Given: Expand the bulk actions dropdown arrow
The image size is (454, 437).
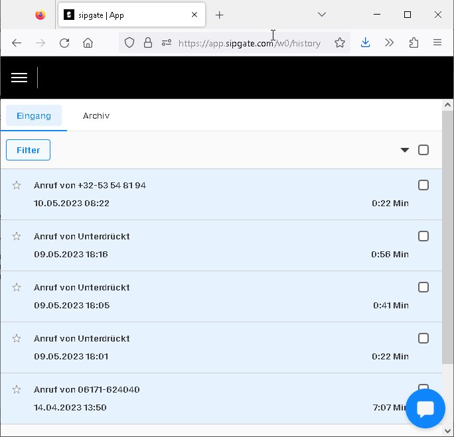Looking at the screenshot, I should point(405,150).
